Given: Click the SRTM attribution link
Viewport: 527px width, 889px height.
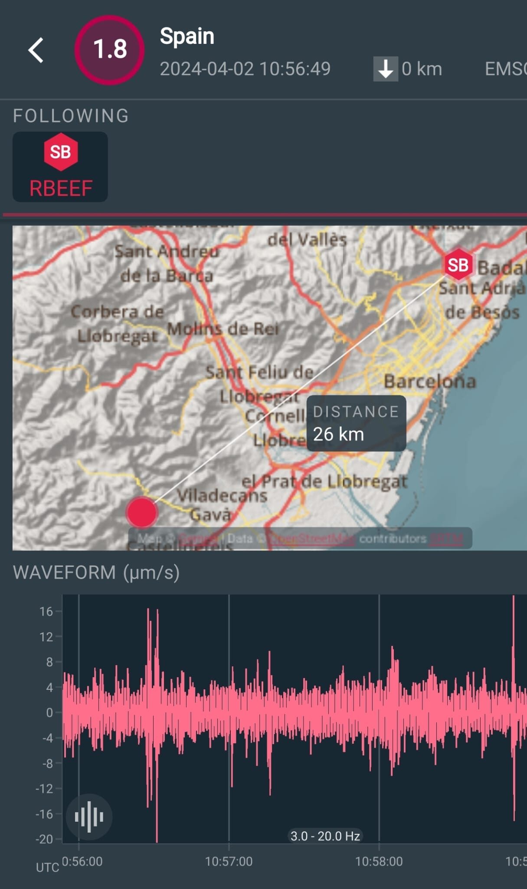Looking at the screenshot, I should 446,539.
